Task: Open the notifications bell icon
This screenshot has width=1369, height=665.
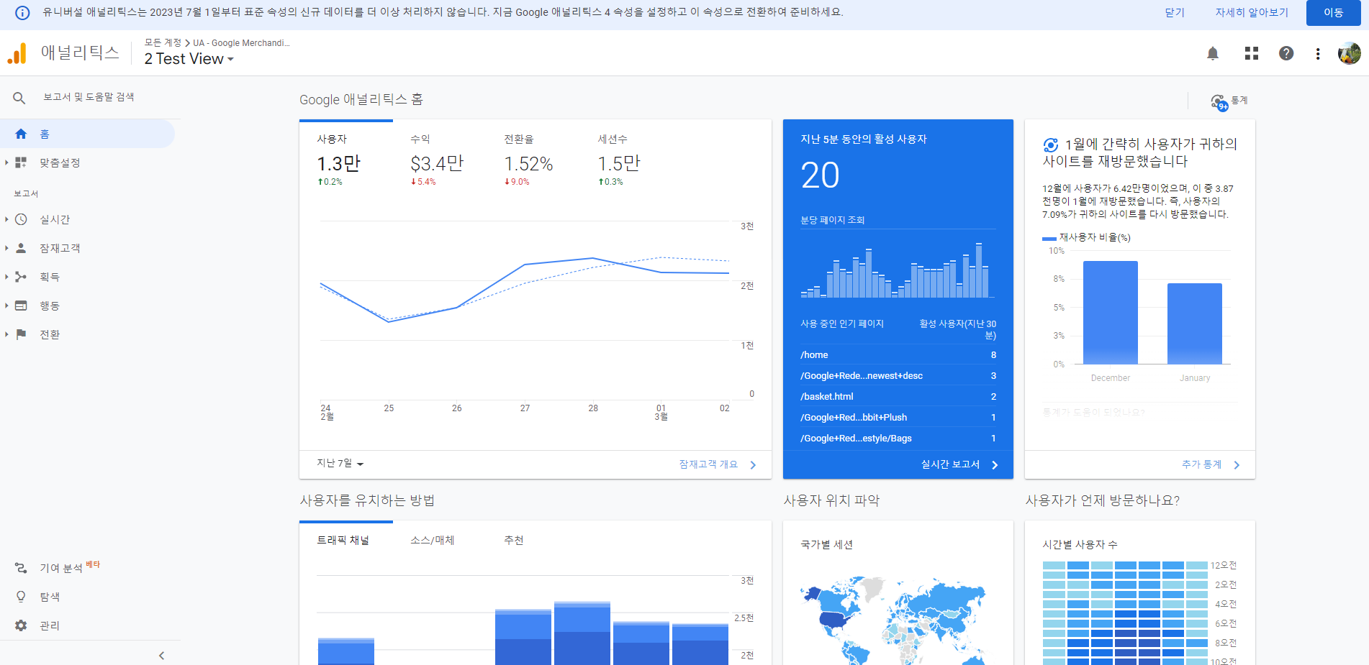Action: pyautogui.click(x=1213, y=53)
